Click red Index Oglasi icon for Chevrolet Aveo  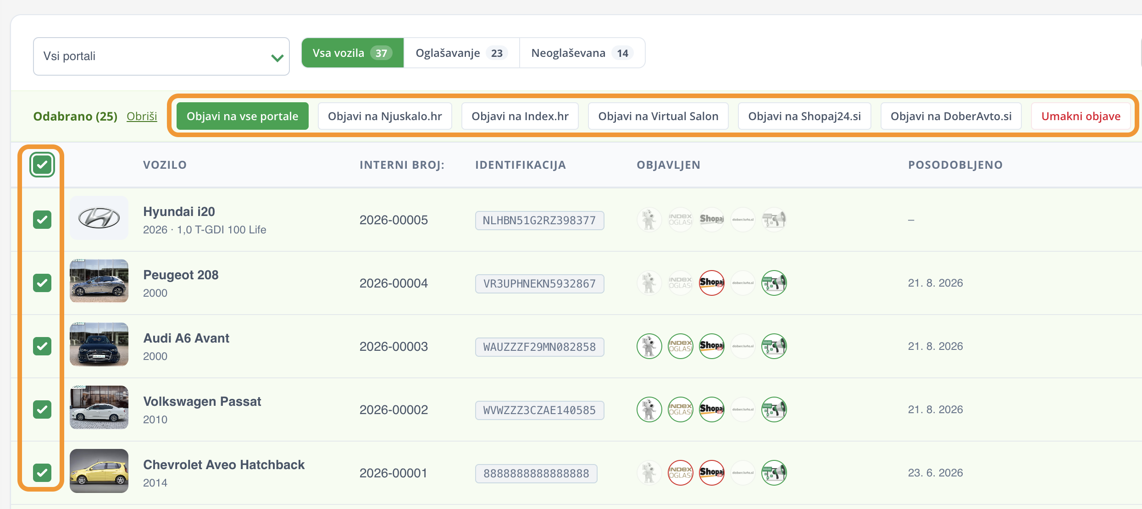click(x=680, y=473)
